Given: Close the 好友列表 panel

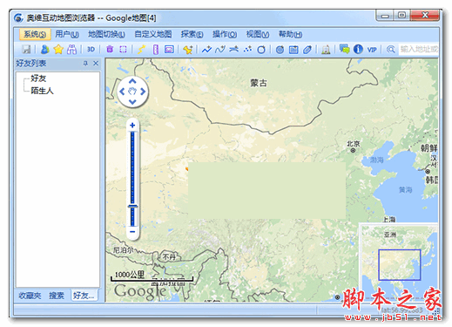Looking at the screenshot, I should 96,63.
